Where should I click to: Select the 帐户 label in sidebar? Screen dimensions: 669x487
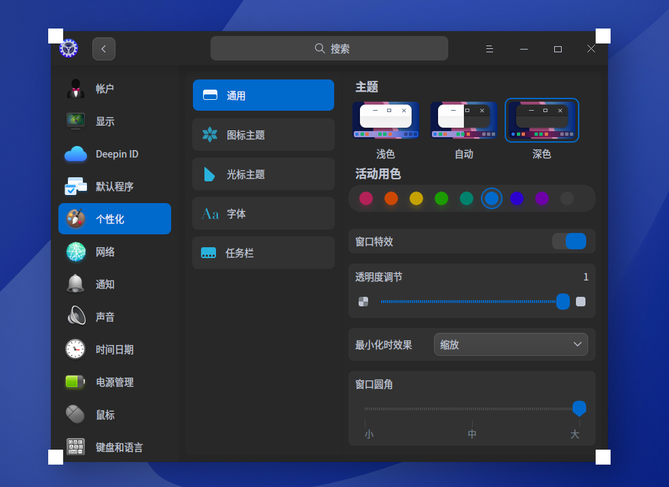point(105,89)
